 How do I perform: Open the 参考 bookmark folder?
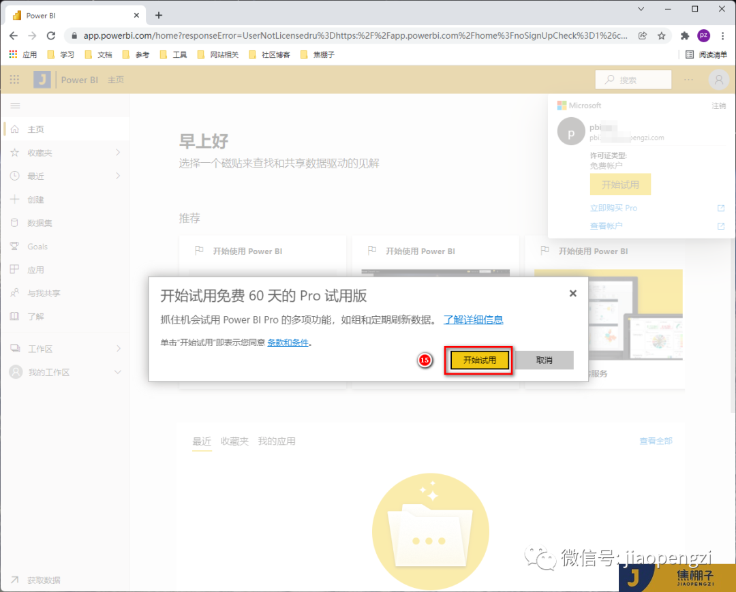point(136,55)
